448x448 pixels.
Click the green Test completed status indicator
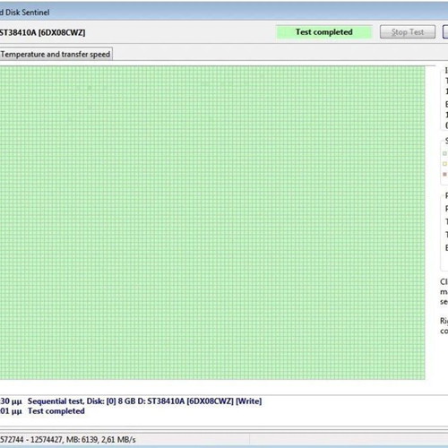pos(324,32)
